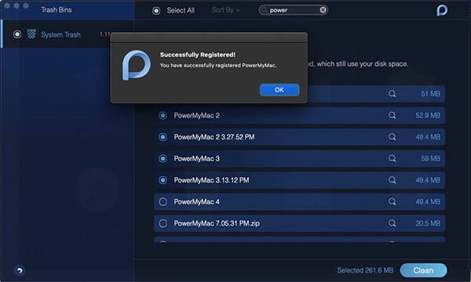The height and width of the screenshot is (282, 471).
Task: Click the 51 MB size value
Action: [430, 94]
